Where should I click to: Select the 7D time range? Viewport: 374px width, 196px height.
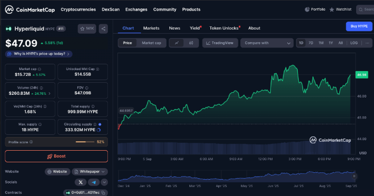pyautogui.click(x=311, y=43)
